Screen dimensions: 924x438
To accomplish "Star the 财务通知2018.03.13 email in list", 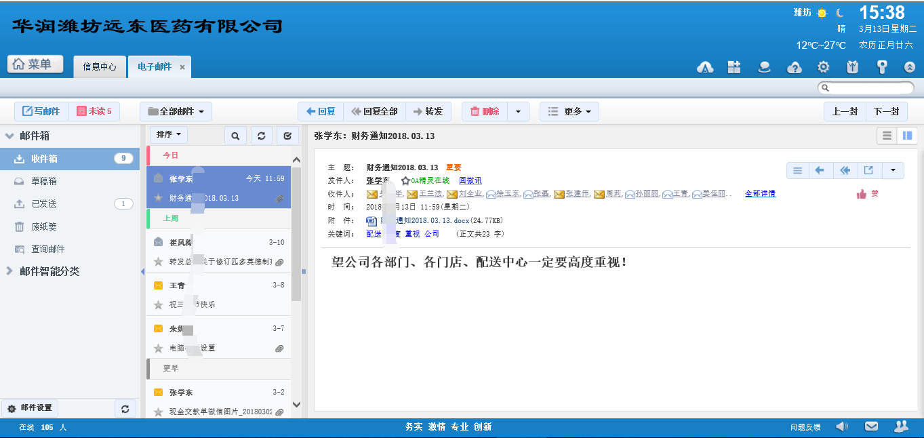I will [158, 198].
